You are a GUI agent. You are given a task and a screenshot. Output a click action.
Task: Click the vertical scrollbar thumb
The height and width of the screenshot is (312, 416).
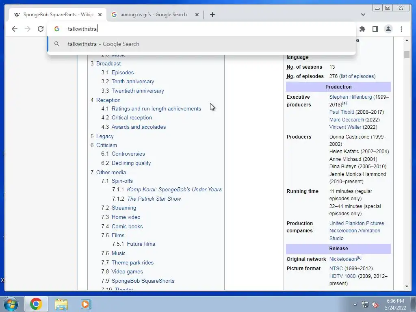pos(407,55)
